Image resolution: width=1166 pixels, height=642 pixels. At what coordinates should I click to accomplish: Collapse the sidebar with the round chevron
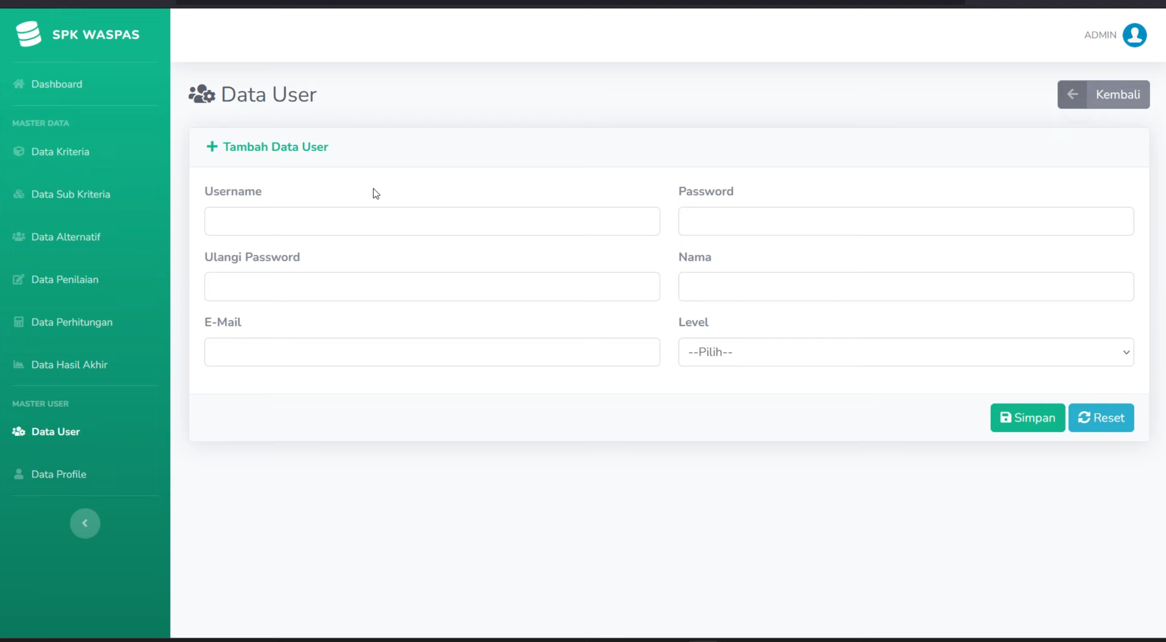(85, 523)
